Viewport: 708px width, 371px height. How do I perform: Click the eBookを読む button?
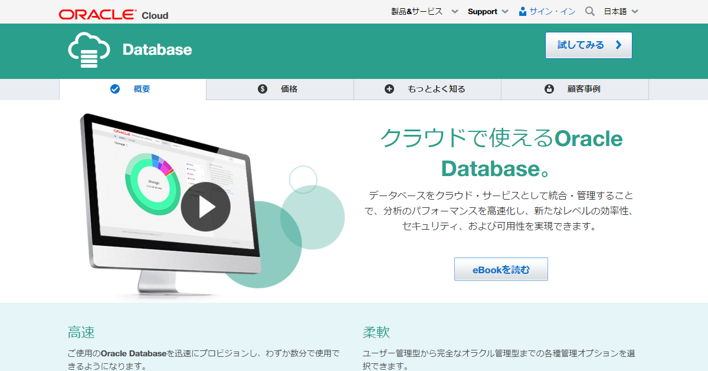[500, 269]
